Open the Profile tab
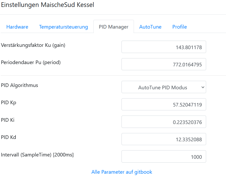The width and height of the screenshot is (226, 176). coord(180,27)
